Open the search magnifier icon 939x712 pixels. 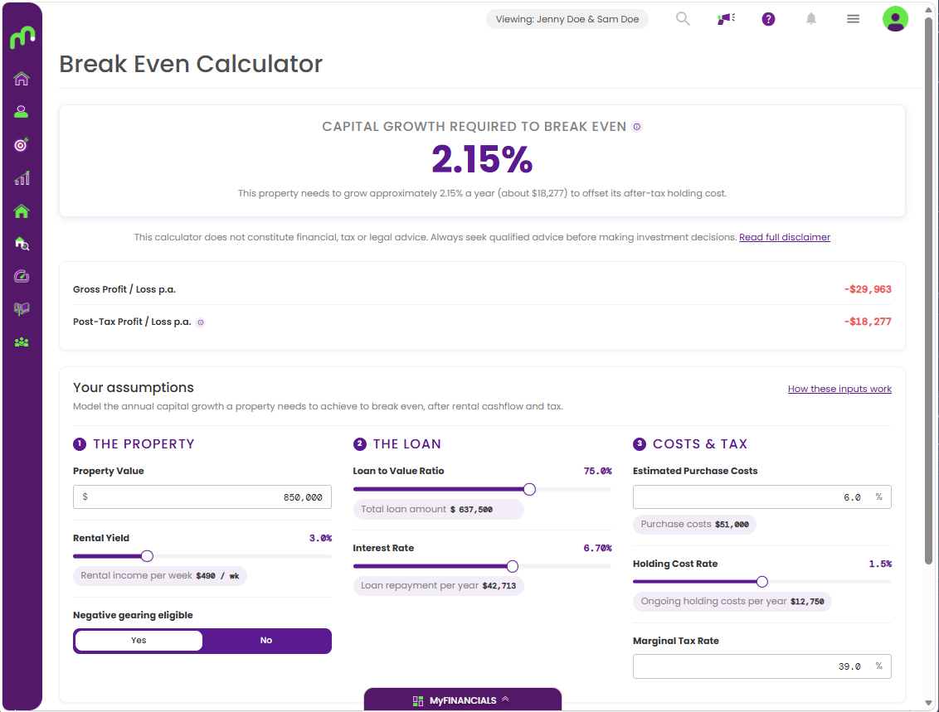click(683, 19)
